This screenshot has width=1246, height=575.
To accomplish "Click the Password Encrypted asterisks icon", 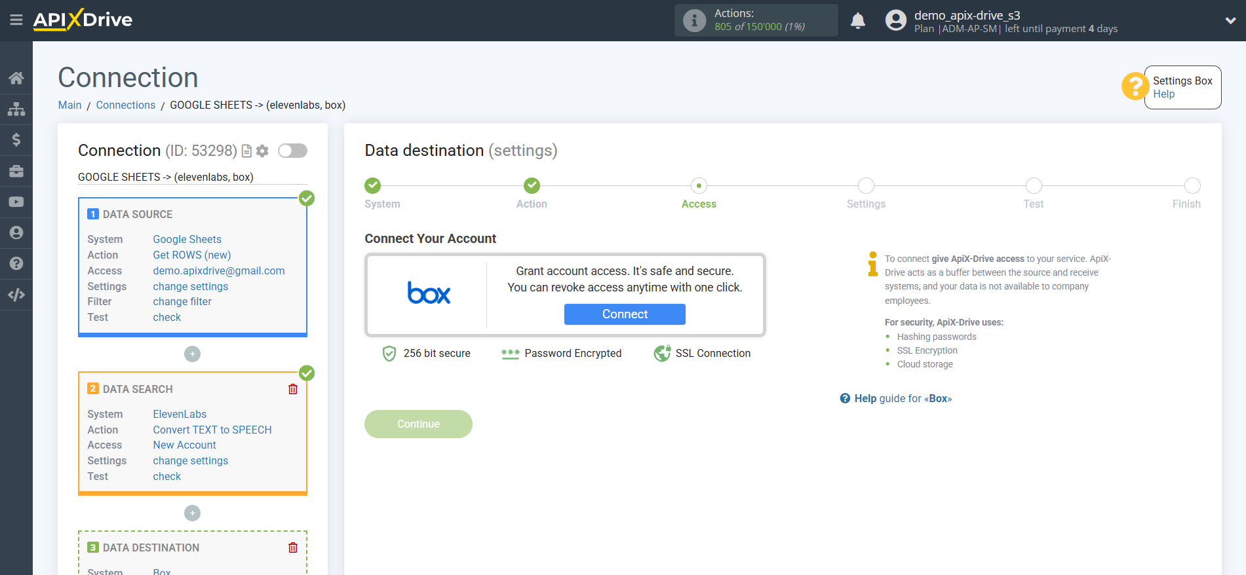I will pyautogui.click(x=510, y=354).
